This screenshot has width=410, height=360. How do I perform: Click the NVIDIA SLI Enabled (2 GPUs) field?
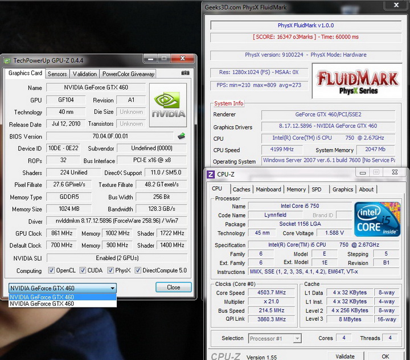coord(117,258)
